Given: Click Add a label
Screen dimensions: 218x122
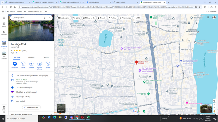Looking at the screenshot, I should click(20, 101).
